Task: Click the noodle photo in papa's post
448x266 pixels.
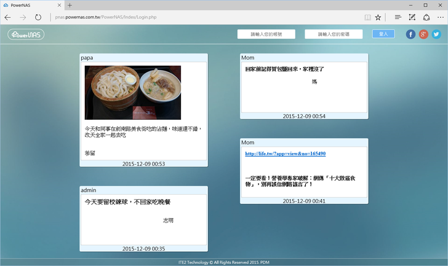Action: (x=132, y=92)
